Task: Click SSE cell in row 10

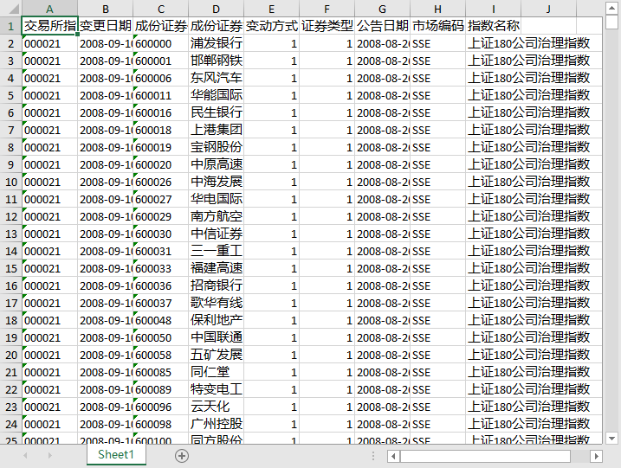Action: point(438,182)
